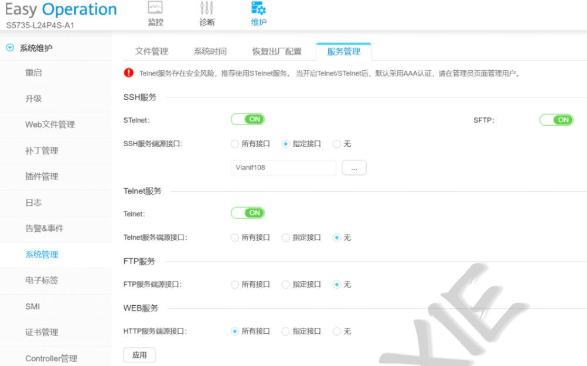Turn off the Telnet switch
This screenshot has height=366, width=587.
coord(248,213)
